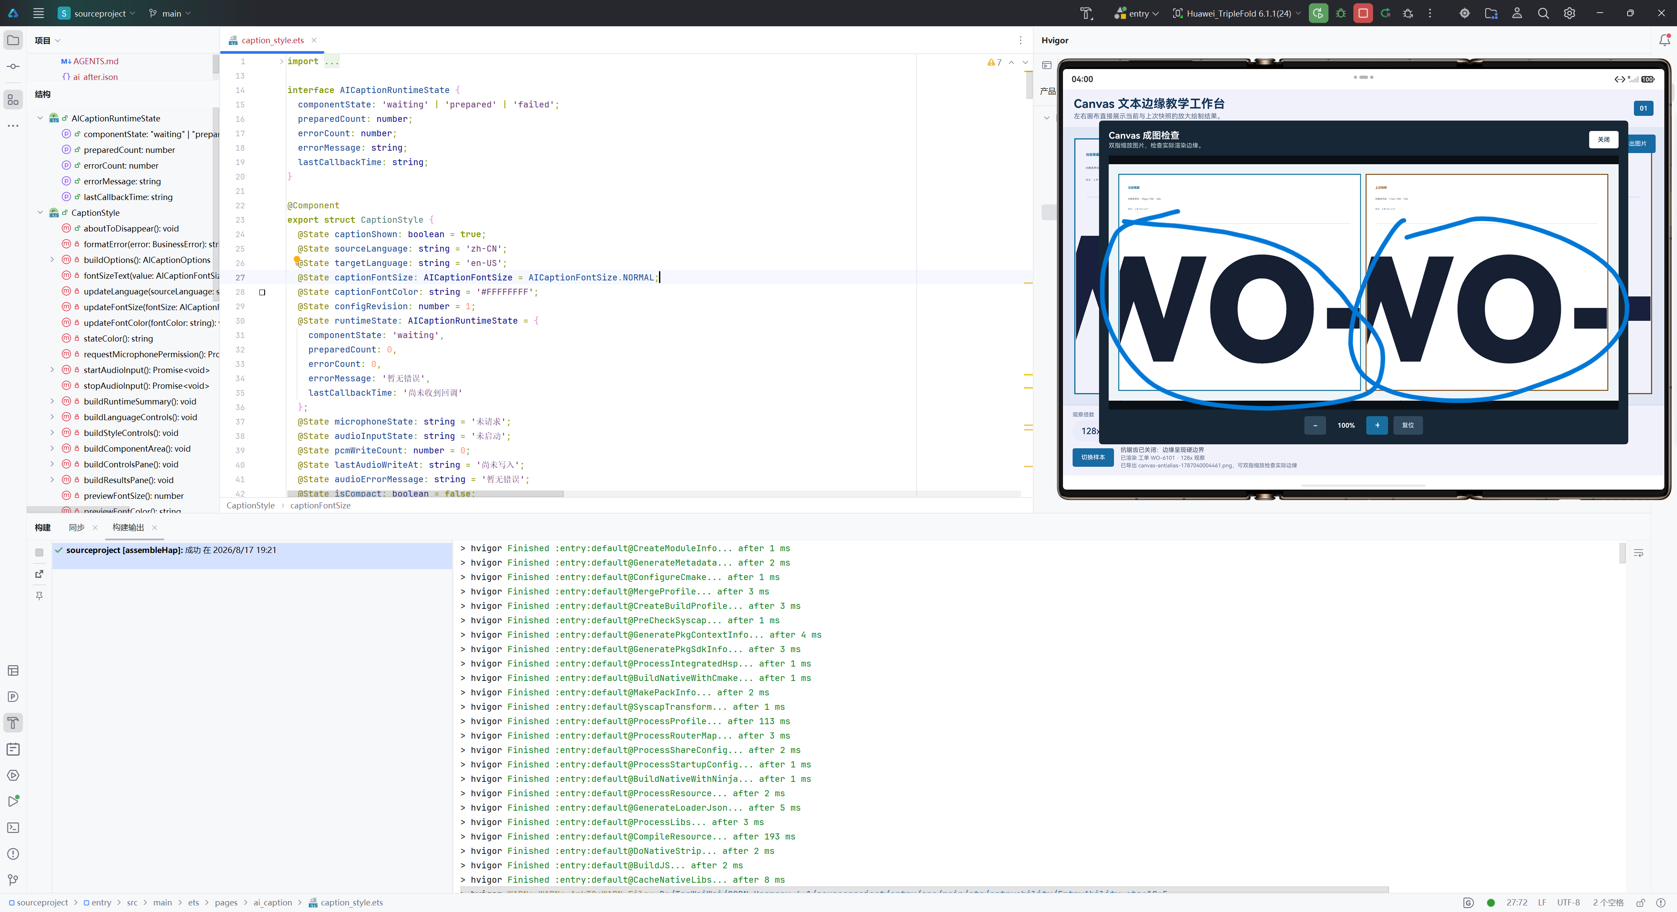Image resolution: width=1677 pixels, height=912 pixels.
Task: Click the status bar icon left of the green dot
Action: tap(1468, 903)
